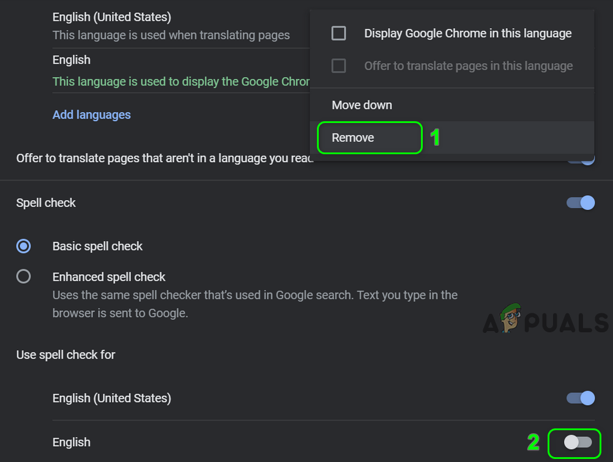The width and height of the screenshot is (613, 462).
Task: Enable spell check toggle for English
Action: (x=578, y=442)
